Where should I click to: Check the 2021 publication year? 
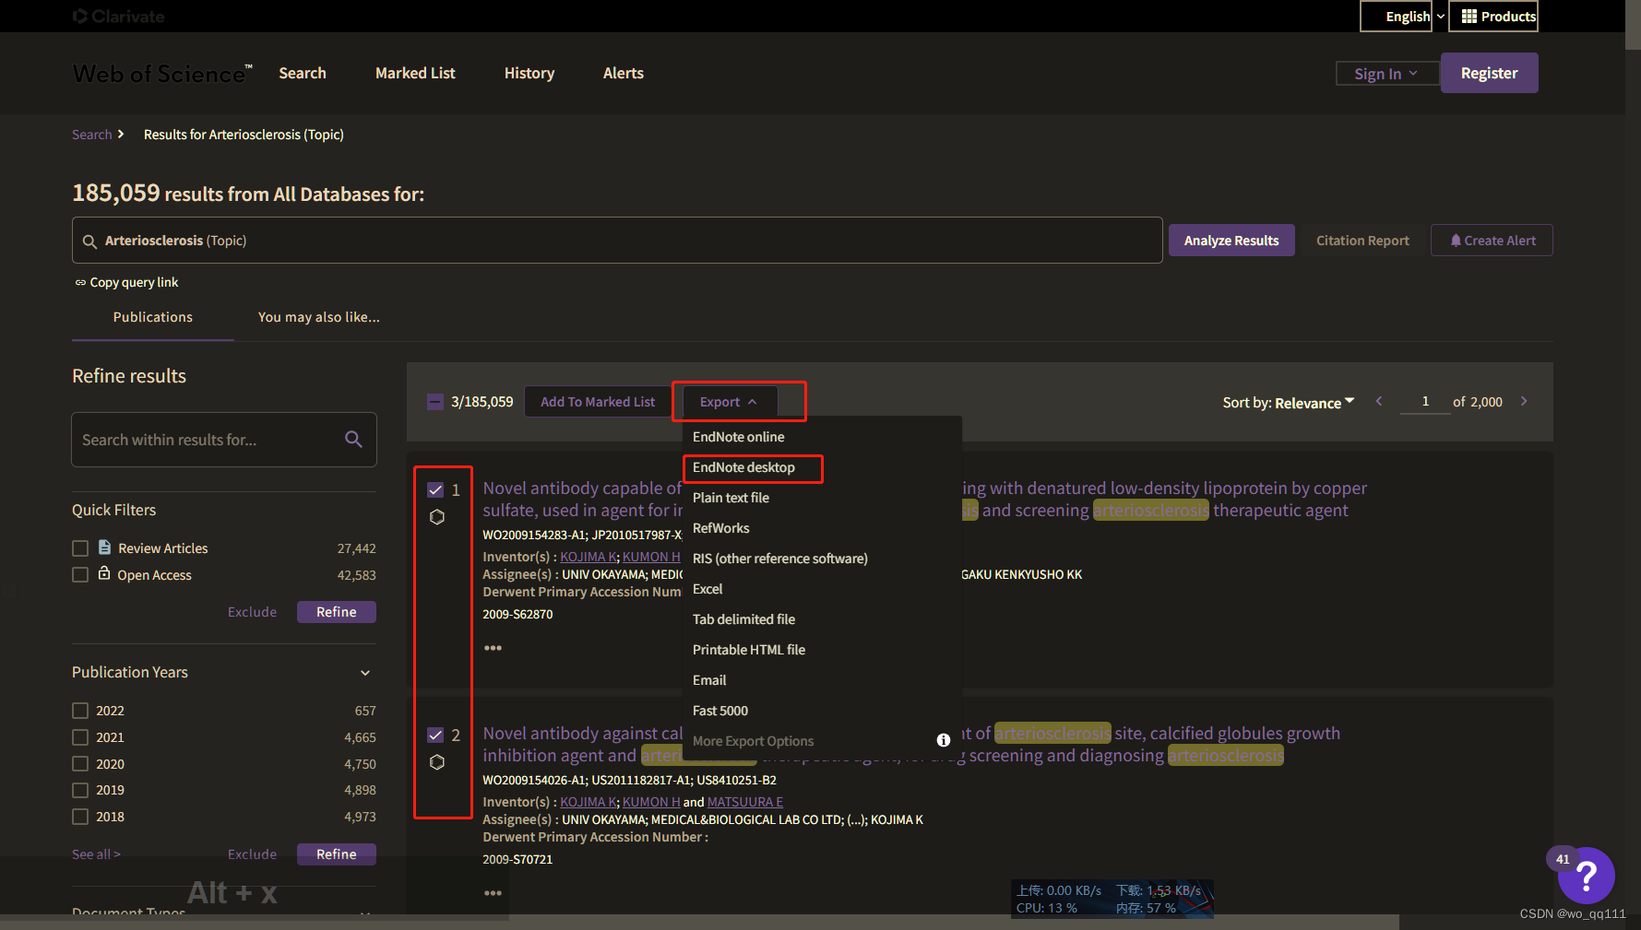click(80, 737)
